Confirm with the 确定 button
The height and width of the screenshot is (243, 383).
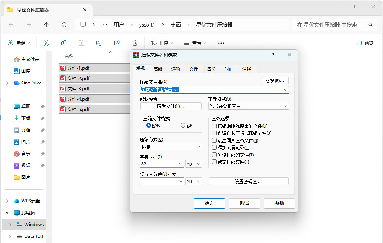click(209, 204)
